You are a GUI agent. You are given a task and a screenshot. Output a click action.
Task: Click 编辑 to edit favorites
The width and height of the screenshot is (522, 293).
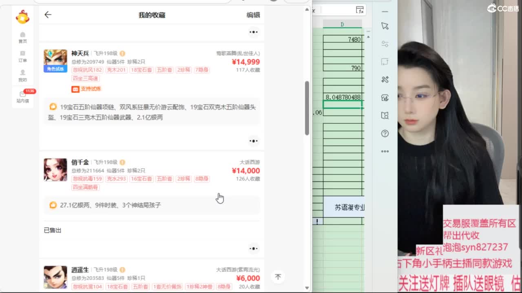click(x=253, y=15)
